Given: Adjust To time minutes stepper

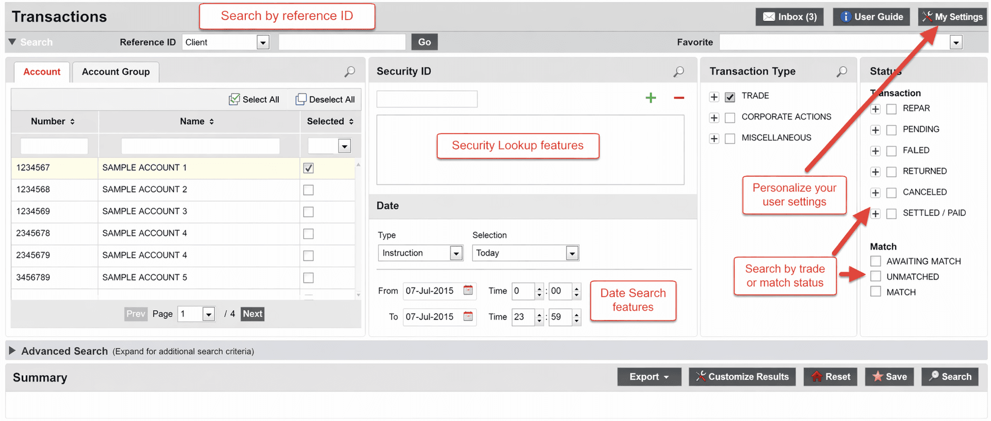Looking at the screenshot, I should [577, 317].
